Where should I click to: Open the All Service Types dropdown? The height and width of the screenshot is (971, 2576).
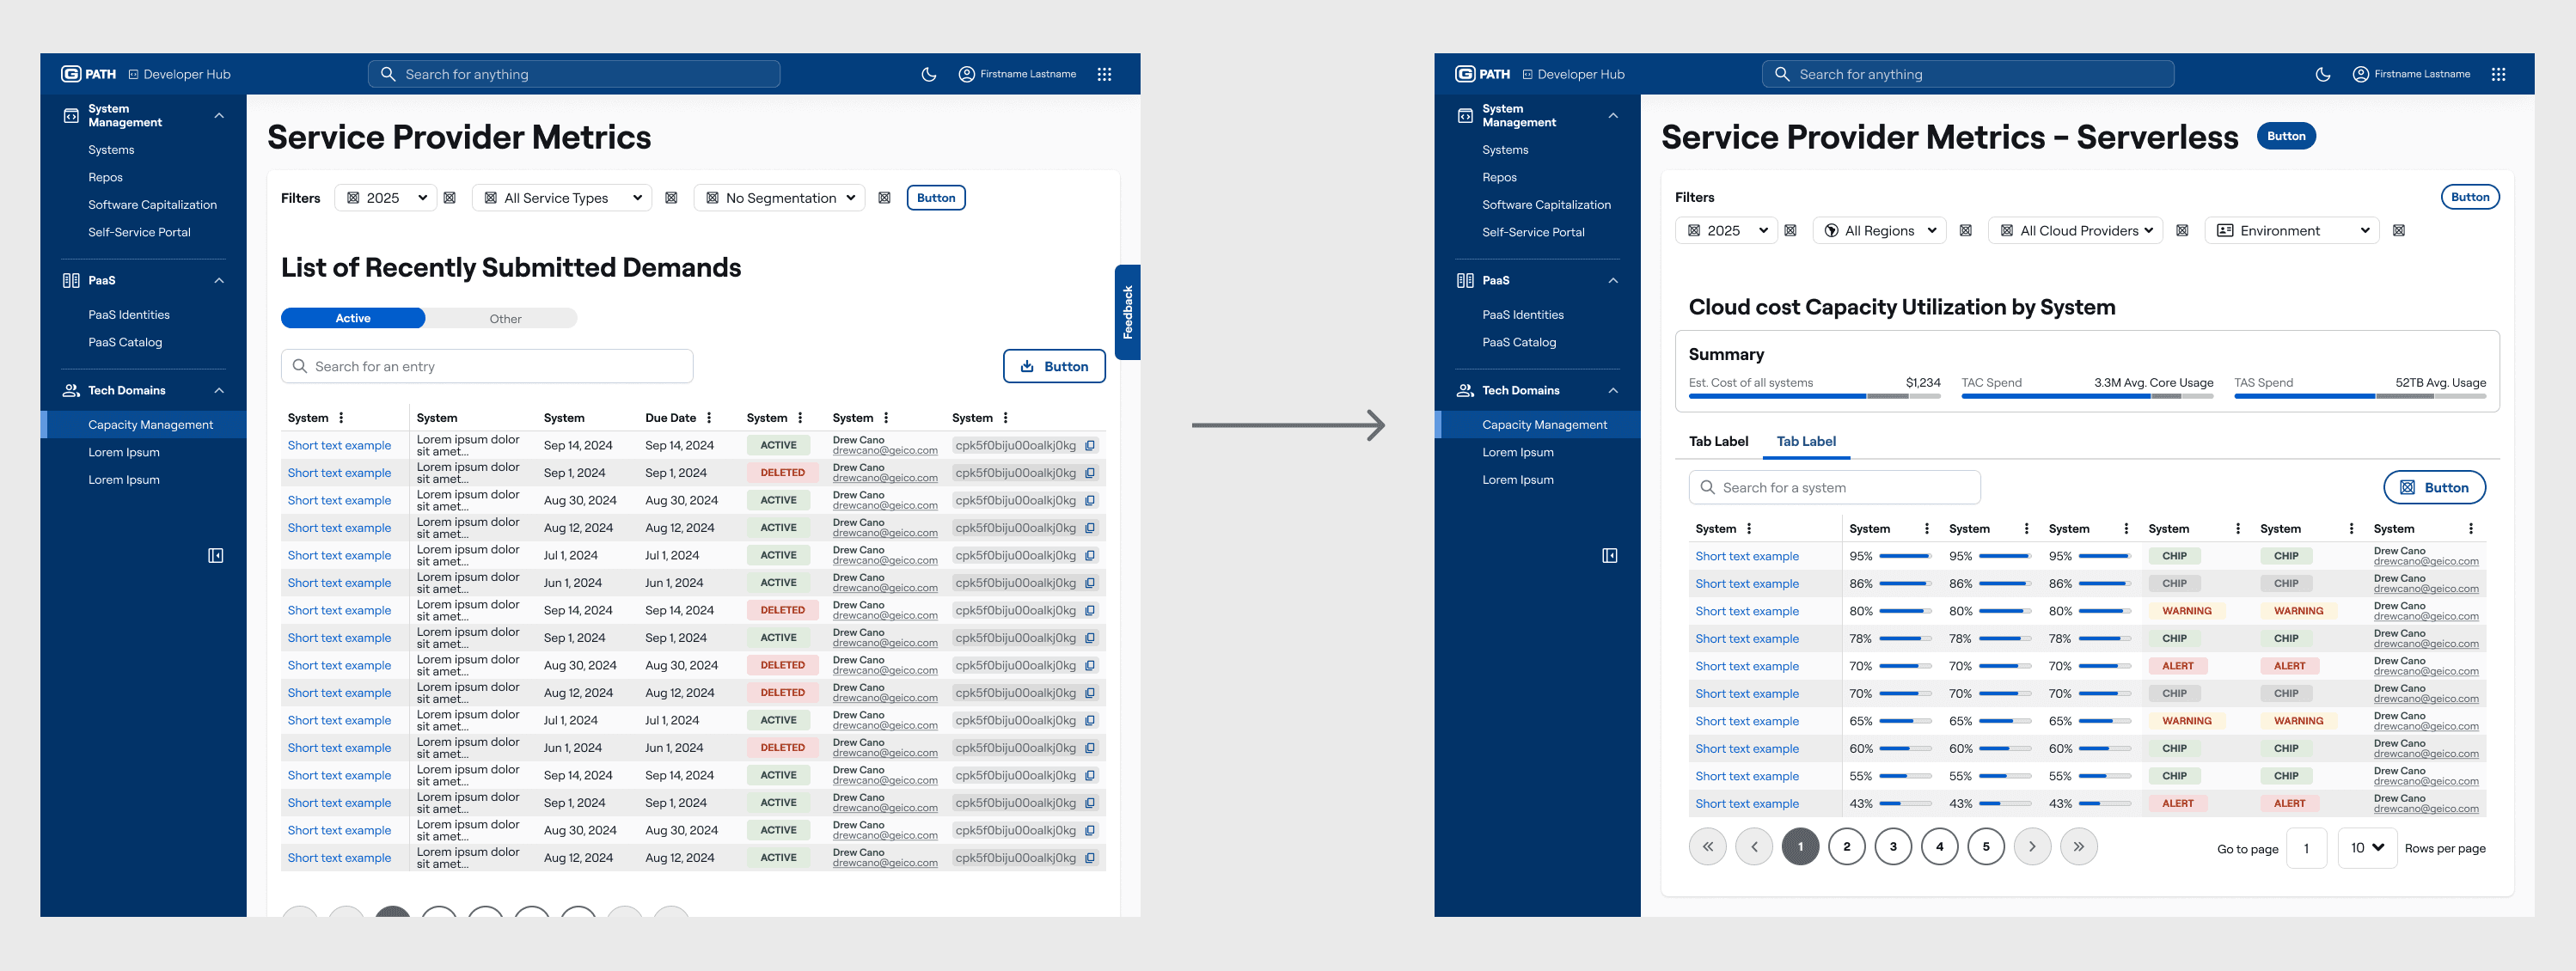point(562,198)
